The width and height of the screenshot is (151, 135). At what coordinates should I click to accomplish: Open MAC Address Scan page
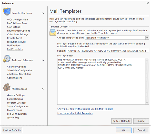17,23
